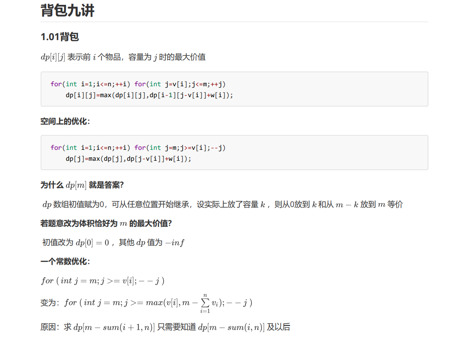The width and height of the screenshot is (467, 345).
Task: Click the summation sigma symbol
Action: tap(205, 303)
